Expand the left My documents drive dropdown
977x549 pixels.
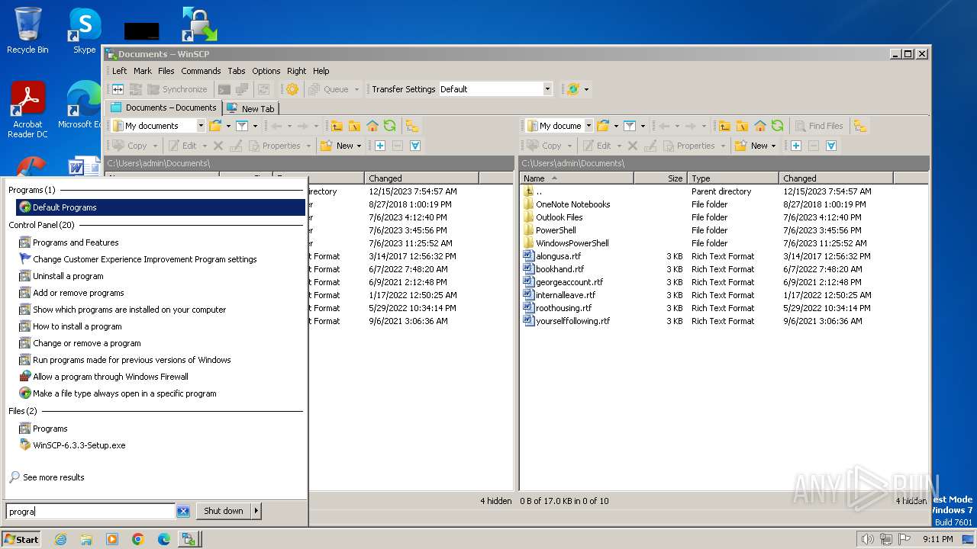point(201,126)
